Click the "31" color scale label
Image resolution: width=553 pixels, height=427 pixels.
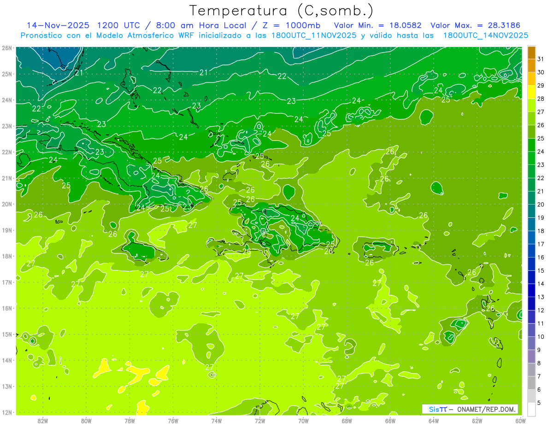point(541,59)
